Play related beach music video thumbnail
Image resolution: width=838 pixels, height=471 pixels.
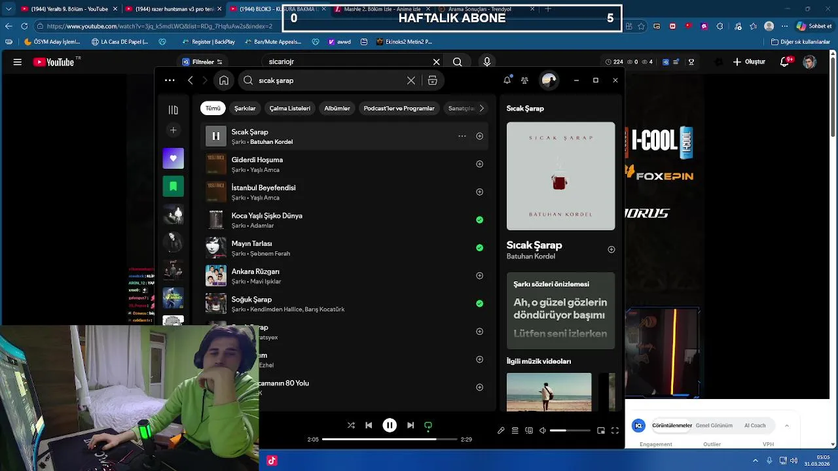pyautogui.click(x=549, y=392)
